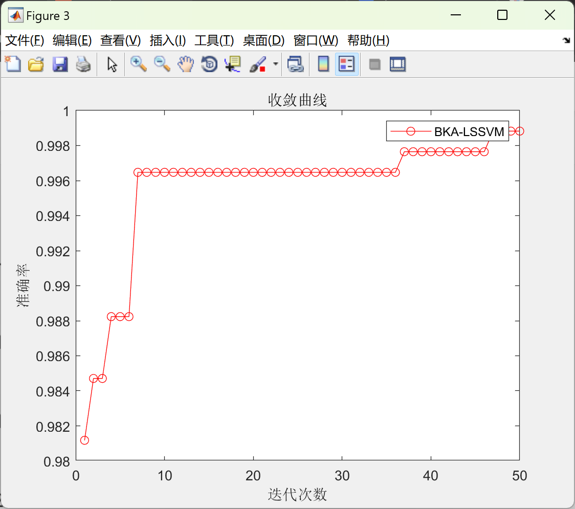
Task: Insert a colorbar using toolbar icon
Action: 323,64
